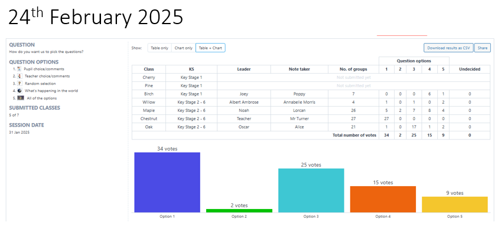Click the yellow Option 5 bar

click(455, 204)
